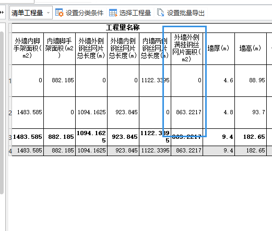The image size is (272, 231).
Task: Click cell 1483.585 in row 2
Action: 28,113
